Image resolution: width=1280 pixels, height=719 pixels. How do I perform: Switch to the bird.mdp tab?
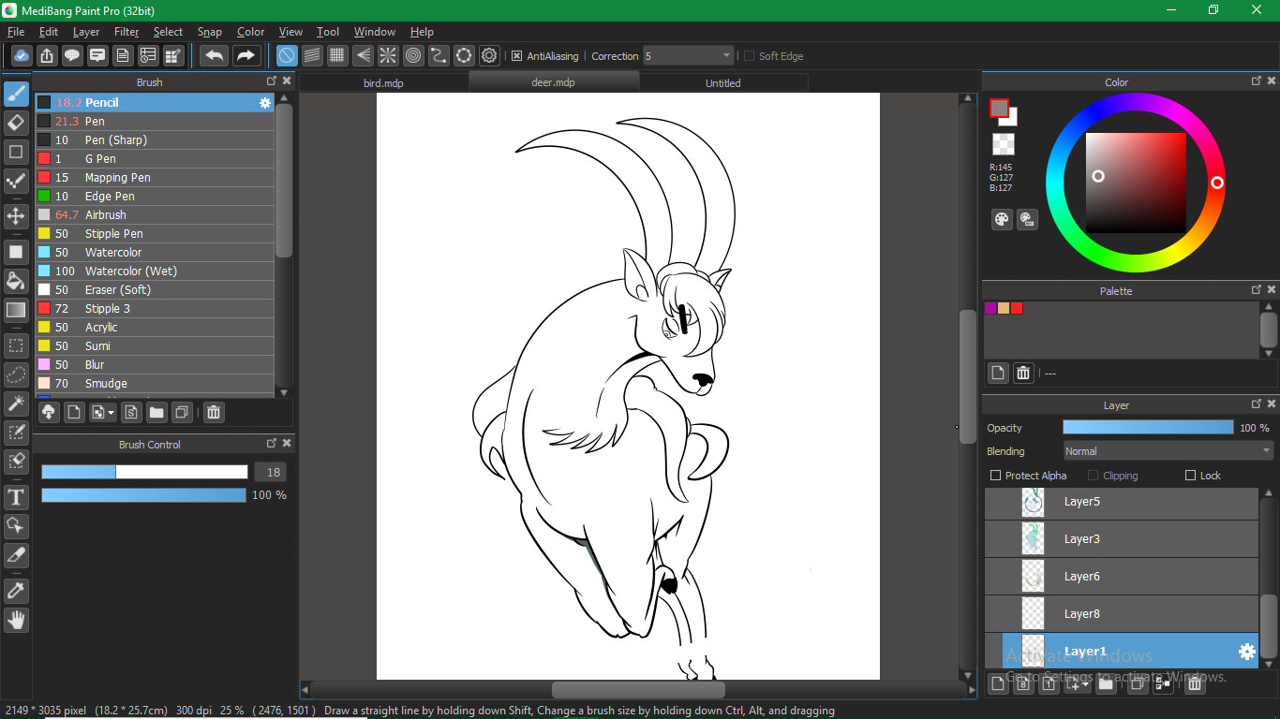pos(383,83)
